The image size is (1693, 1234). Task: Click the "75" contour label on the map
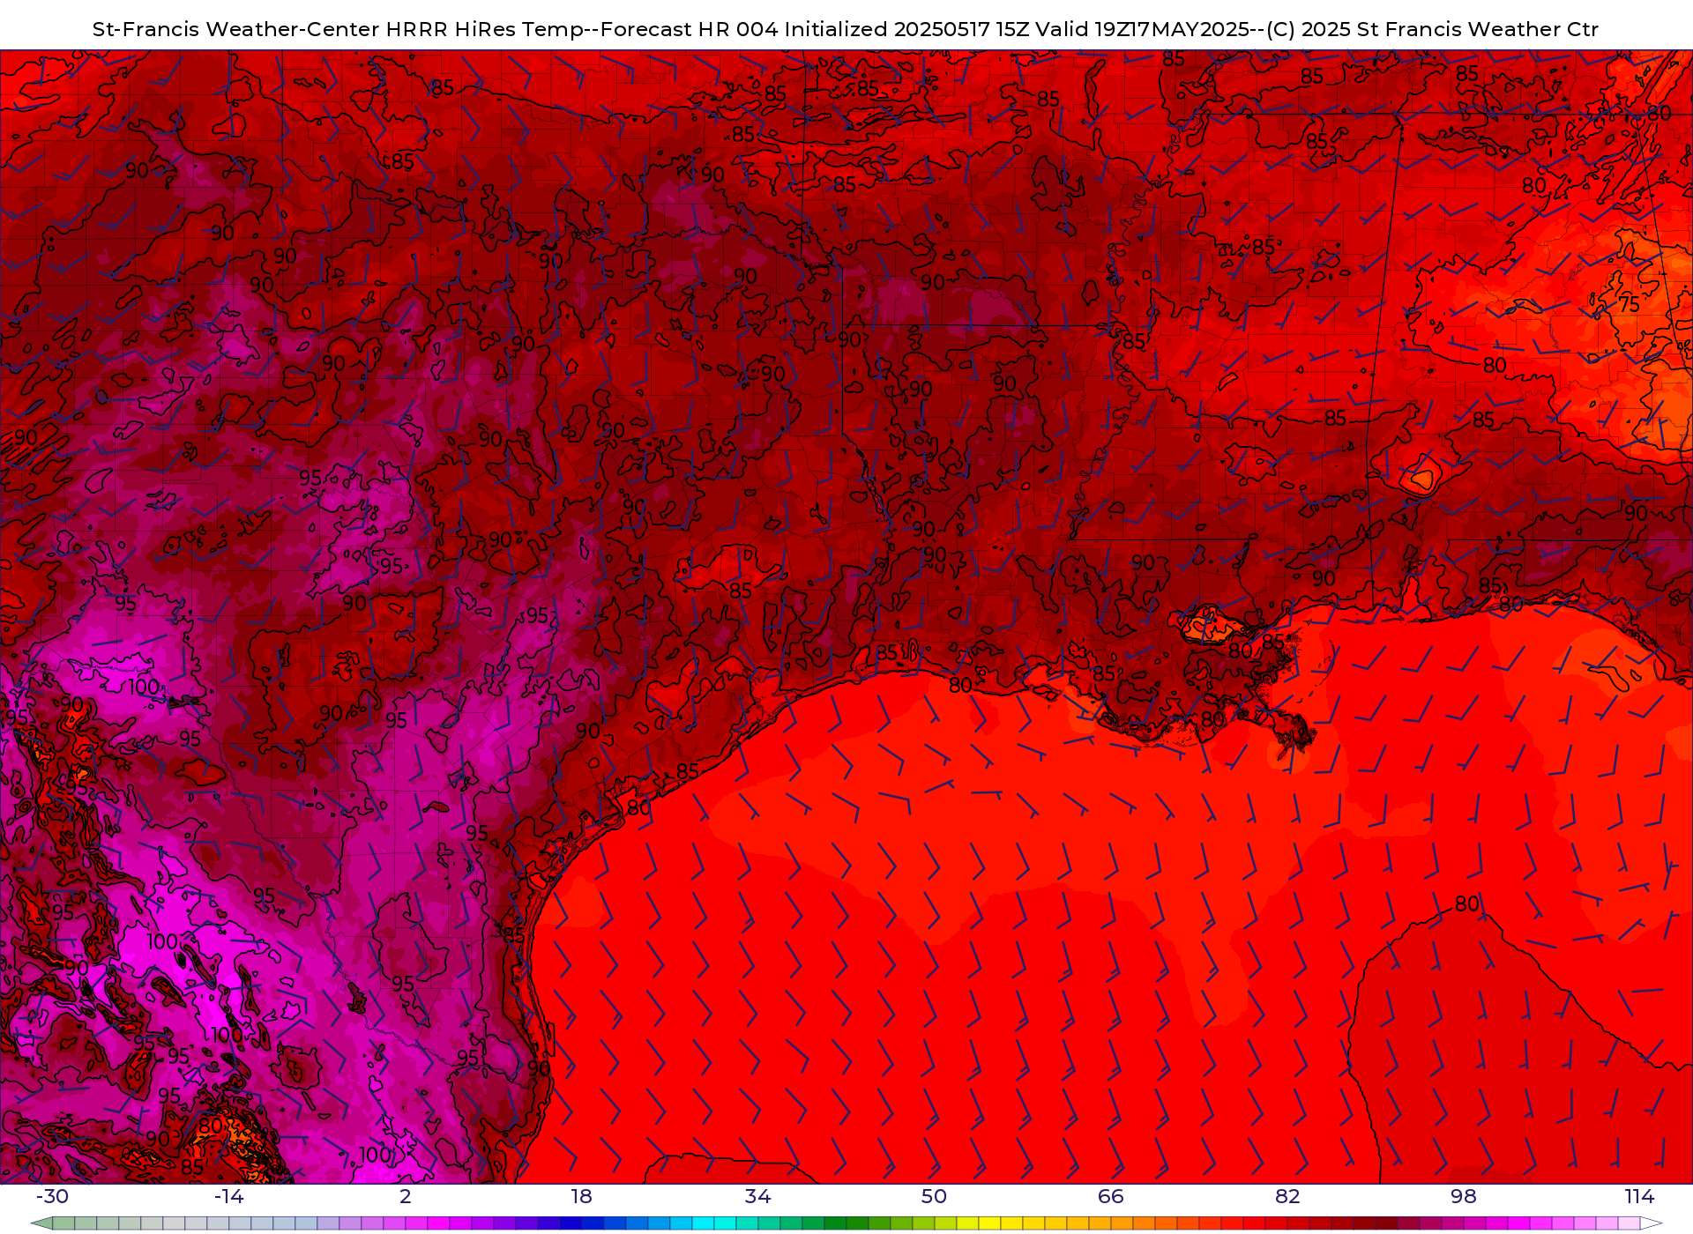click(1629, 304)
